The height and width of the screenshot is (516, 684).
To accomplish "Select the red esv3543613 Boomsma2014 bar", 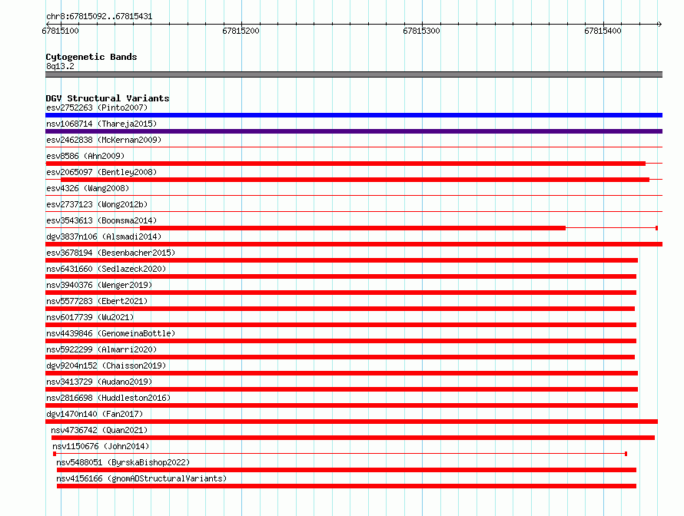I will [353, 228].
